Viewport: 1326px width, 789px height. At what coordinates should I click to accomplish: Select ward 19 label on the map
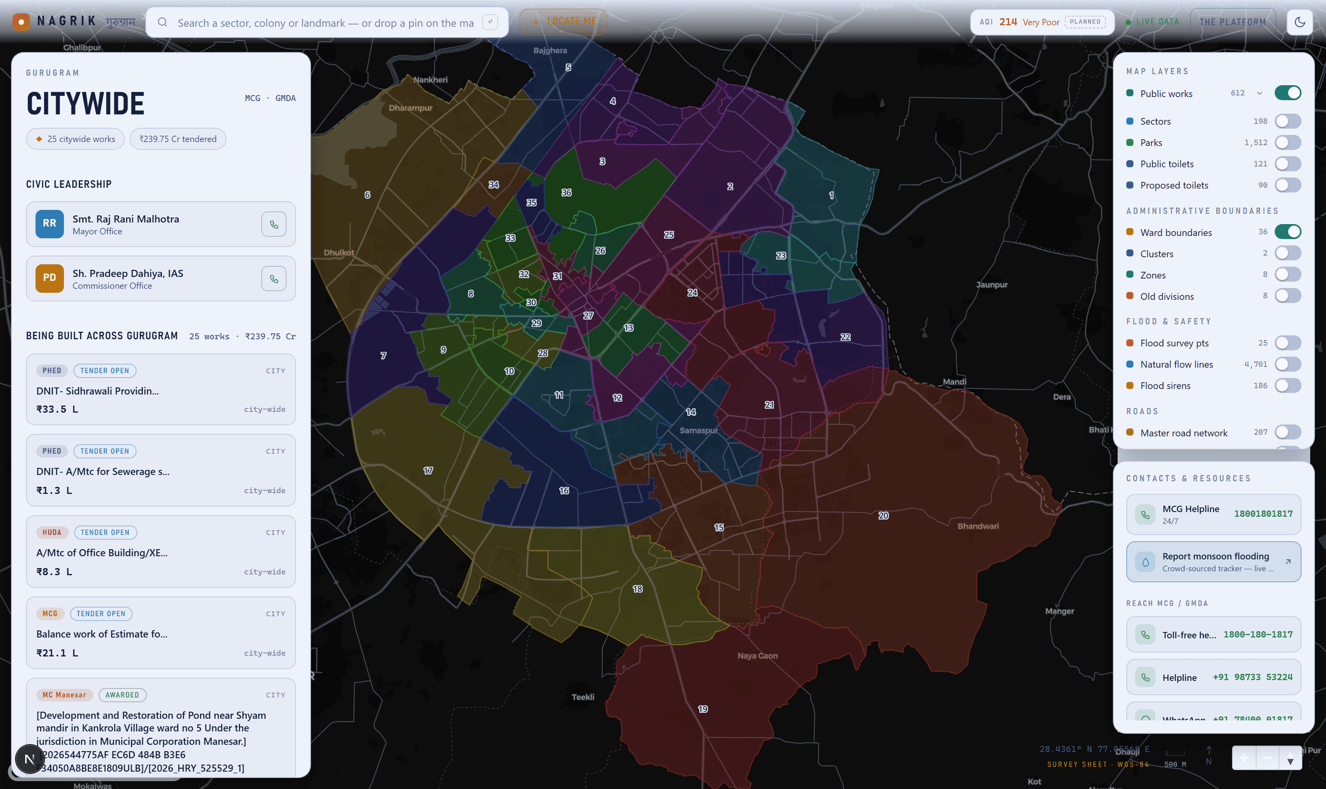(x=702, y=709)
